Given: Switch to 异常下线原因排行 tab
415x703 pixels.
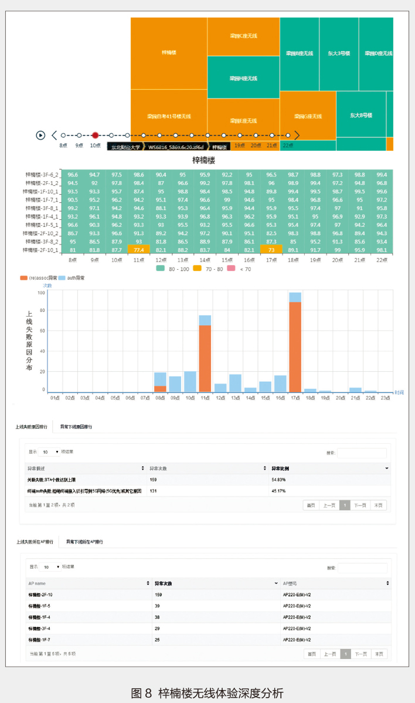Looking at the screenshot, I should (76, 427).
